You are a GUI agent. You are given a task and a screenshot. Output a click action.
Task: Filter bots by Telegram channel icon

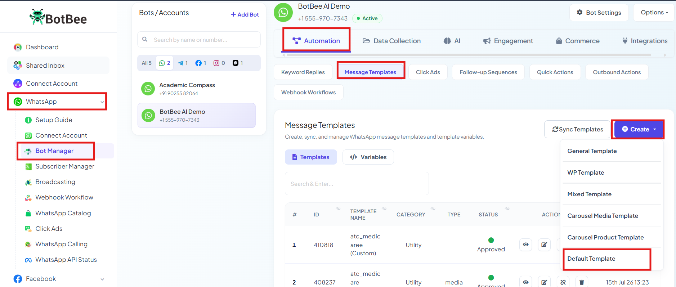183,63
